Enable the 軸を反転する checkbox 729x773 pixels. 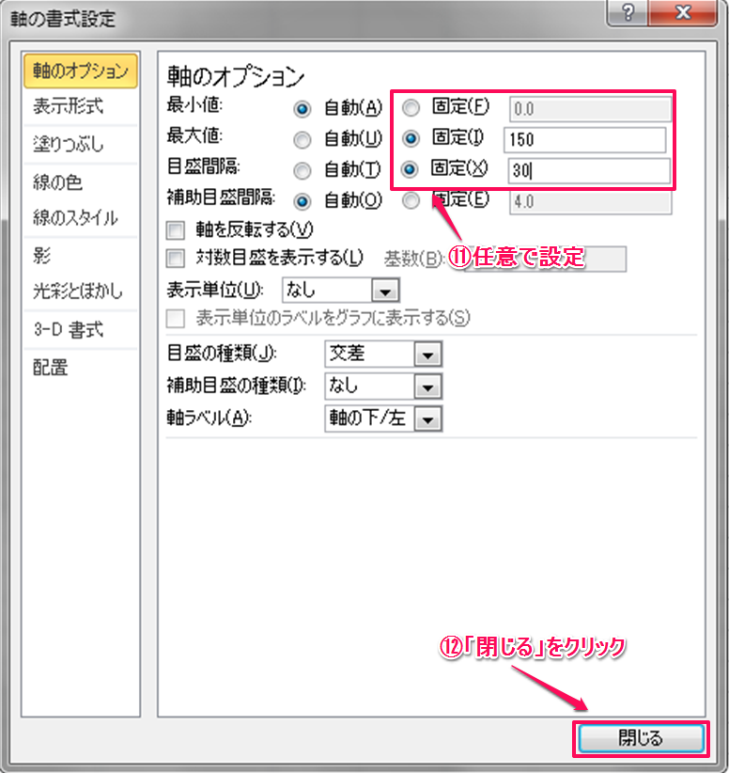click(x=174, y=229)
